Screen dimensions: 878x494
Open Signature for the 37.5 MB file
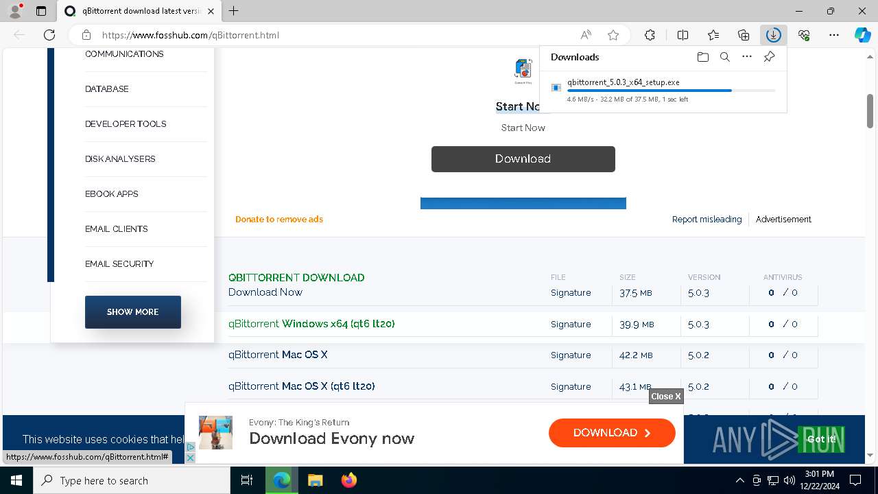571,292
